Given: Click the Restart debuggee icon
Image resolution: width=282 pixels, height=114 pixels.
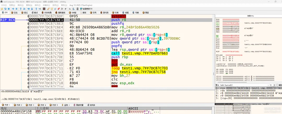Looking at the screenshot, I should [x=5, y=9].
